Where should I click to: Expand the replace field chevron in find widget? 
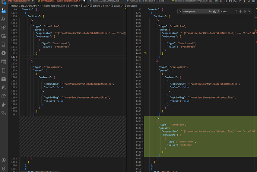180,12
